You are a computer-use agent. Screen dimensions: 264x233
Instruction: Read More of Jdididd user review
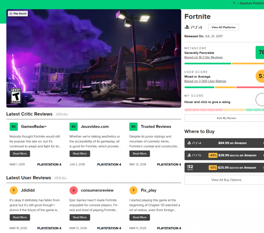pyautogui.click(x=20, y=217)
